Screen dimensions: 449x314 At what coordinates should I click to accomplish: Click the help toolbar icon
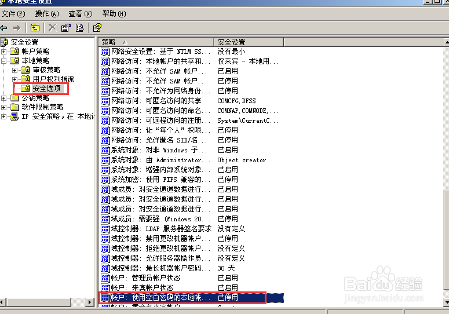click(97, 28)
